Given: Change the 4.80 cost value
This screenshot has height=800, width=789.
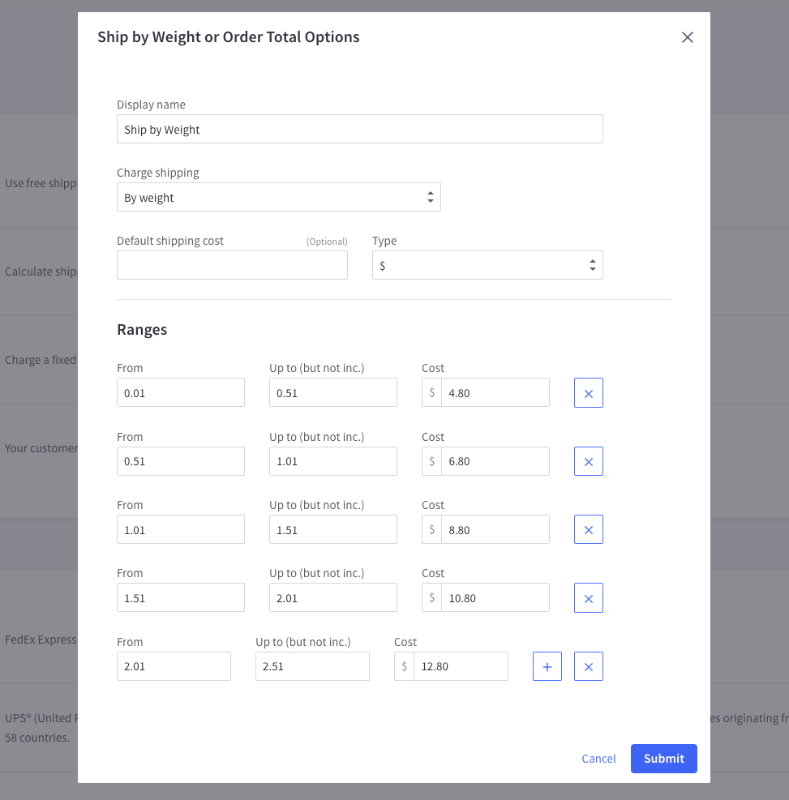Looking at the screenshot, I should pyautogui.click(x=495, y=393).
